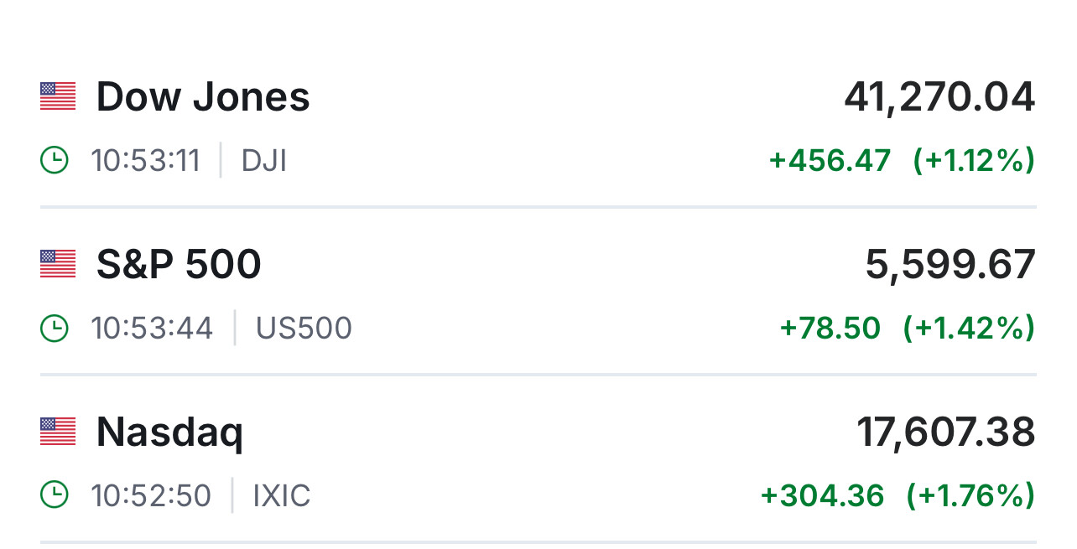1077x549 pixels.
Task: Click the Nasdaq timestamp 10:52:50
Action: [x=151, y=495]
